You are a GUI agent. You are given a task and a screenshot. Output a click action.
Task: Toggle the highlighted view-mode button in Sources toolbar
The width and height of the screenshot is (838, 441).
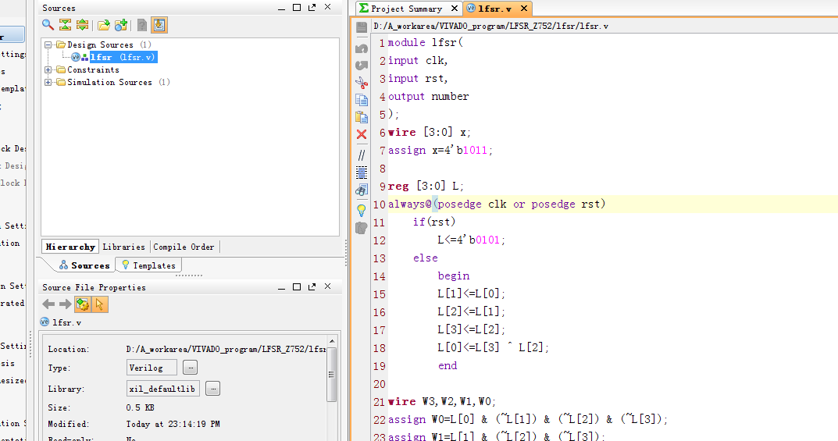coord(159,26)
